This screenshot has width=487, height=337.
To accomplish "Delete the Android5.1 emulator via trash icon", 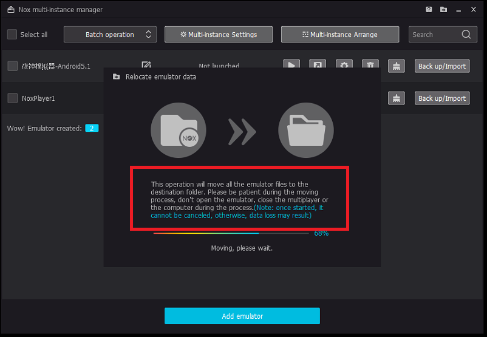I will point(370,66).
